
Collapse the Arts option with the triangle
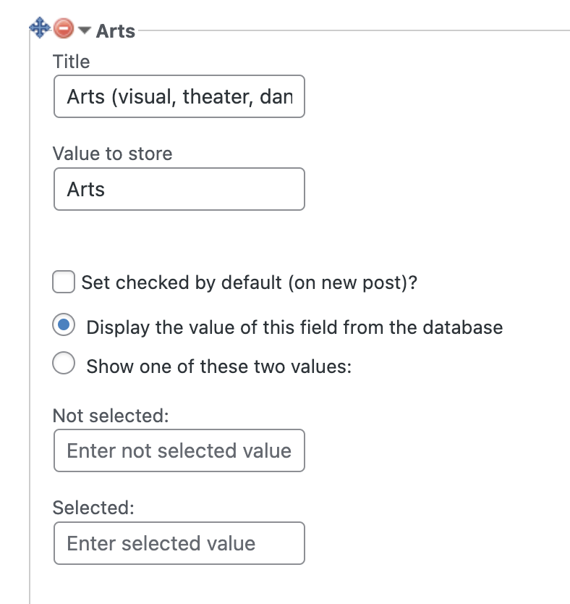point(84,30)
